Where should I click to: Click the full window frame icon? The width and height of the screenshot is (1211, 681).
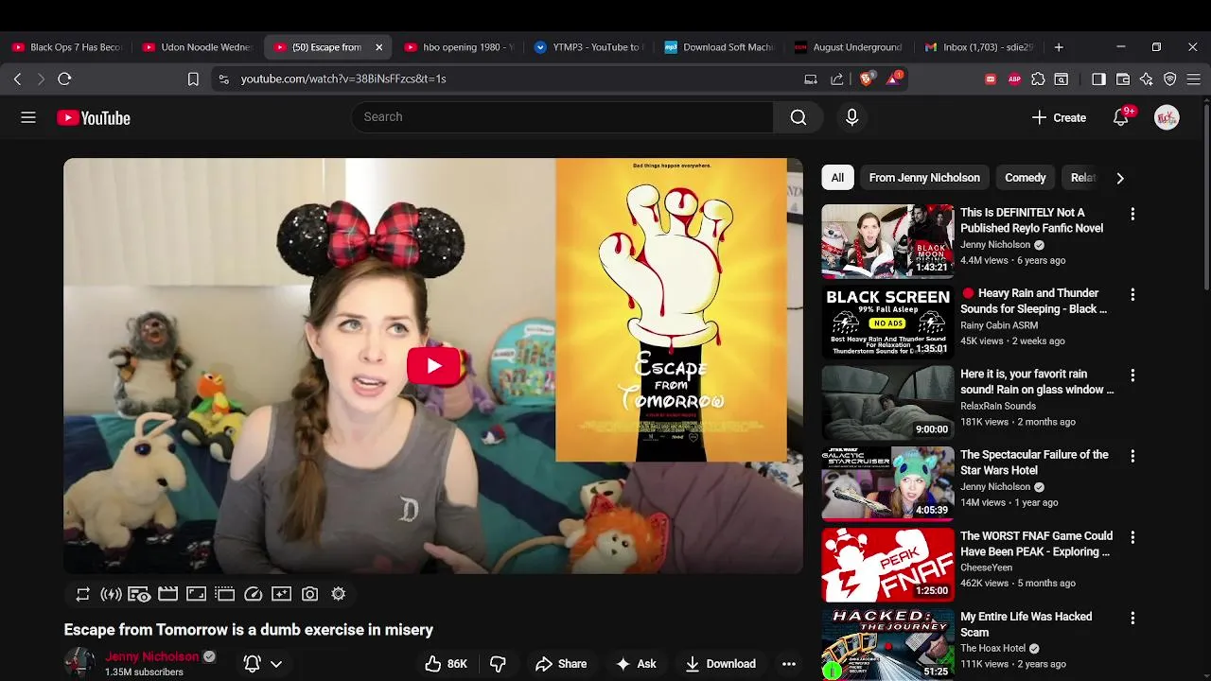pyautogui.click(x=196, y=594)
